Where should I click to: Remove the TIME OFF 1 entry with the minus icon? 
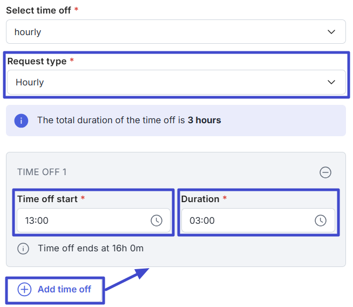pos(325,172)
